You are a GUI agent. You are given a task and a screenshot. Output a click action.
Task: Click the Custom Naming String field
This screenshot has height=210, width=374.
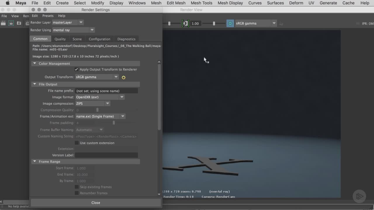(x=106, y=136)
